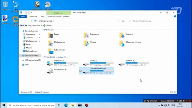The width and height of the screenshot is (192, 108).
Task: Click the Explorer help question icon
Action: coord(175,16)
